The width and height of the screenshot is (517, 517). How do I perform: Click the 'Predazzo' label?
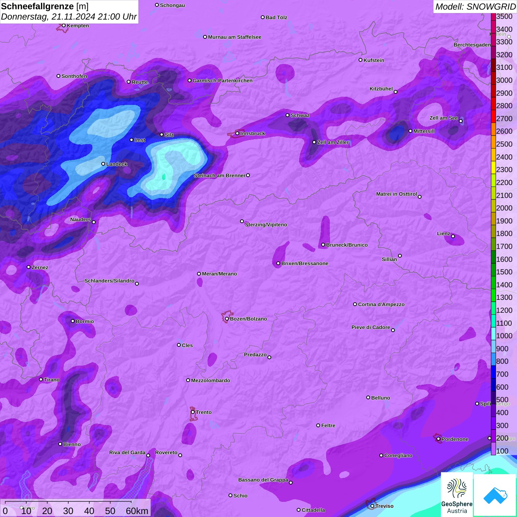(x=255, y=355)
